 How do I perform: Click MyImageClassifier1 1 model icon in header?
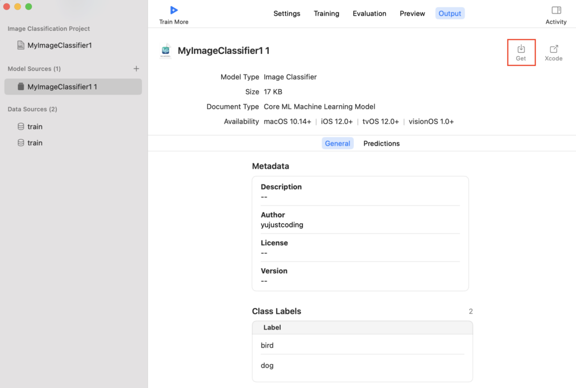(165, 51)
